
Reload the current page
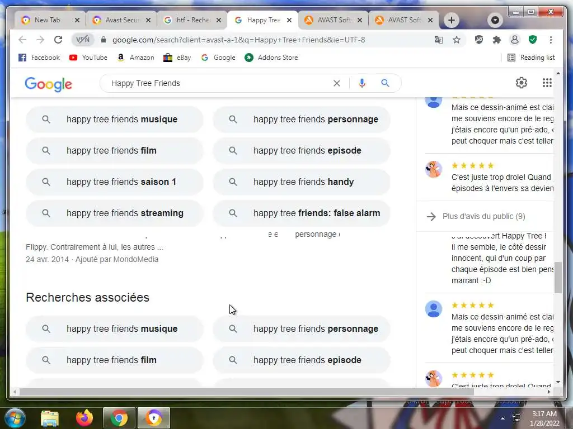(58, 40)
